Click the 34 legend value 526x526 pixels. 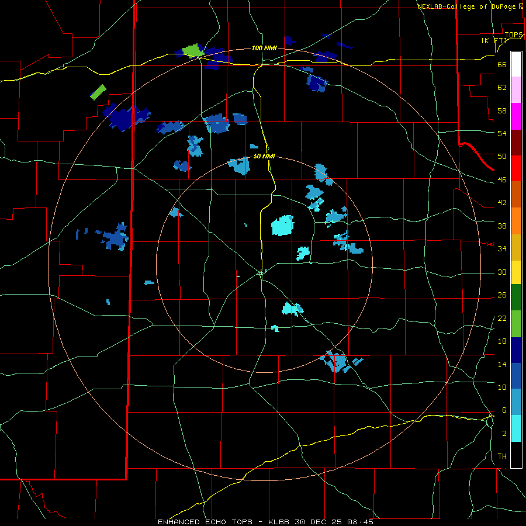(x=502, y=249)
